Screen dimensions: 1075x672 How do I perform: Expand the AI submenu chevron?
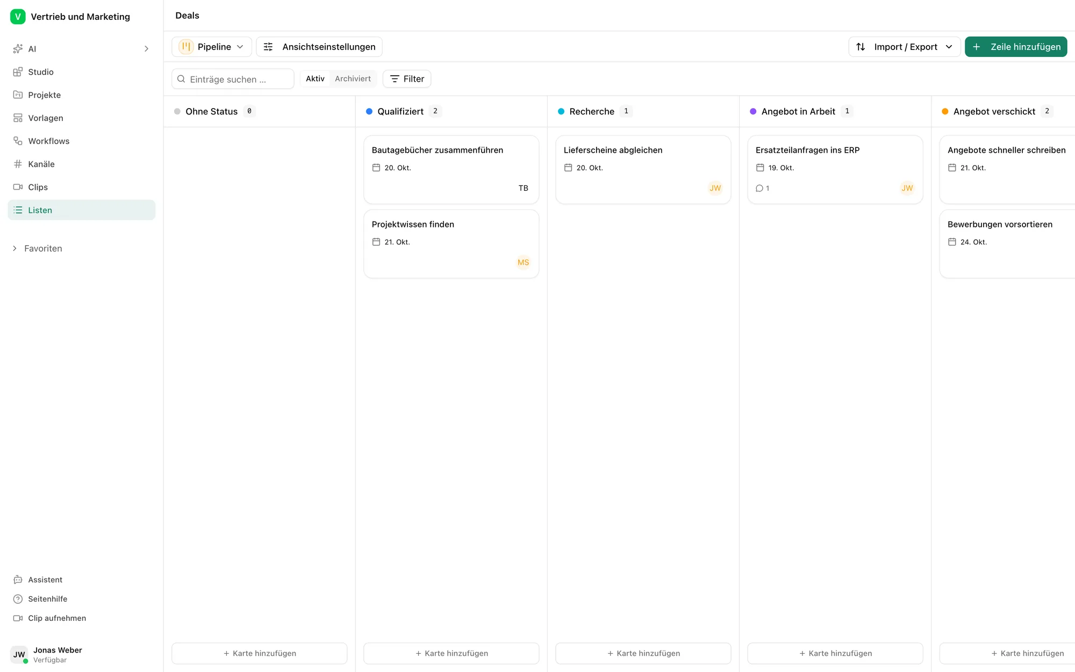click(146, 49)
